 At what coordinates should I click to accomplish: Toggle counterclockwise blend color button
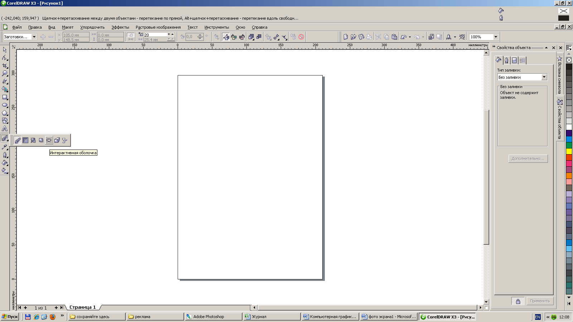tap(242, 37)
